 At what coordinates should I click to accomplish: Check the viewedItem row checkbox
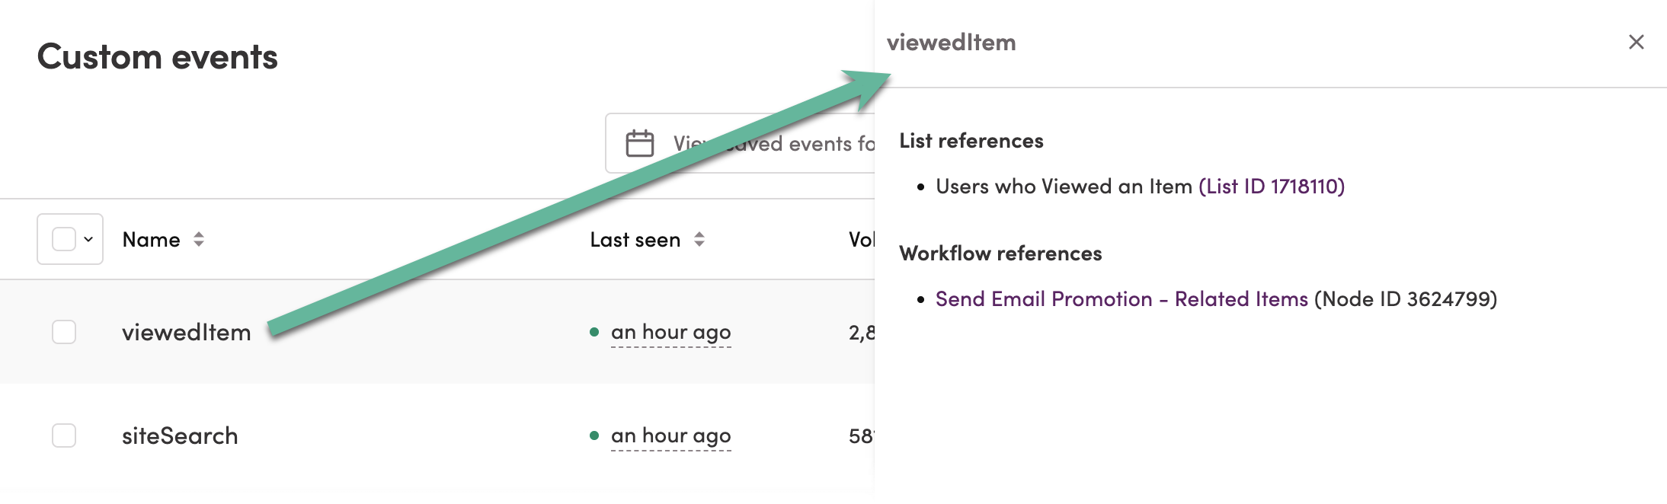click(64, 332)
